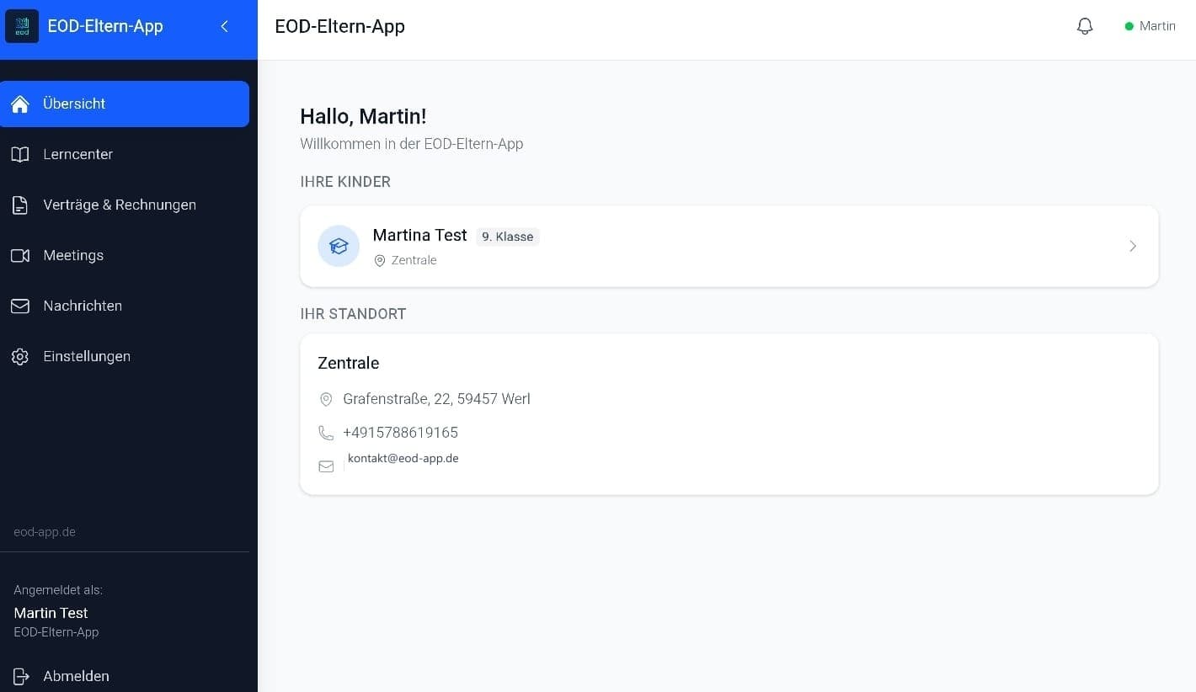Call the phone number +4915788619165
1196x692 pixels.
point(401,433)
